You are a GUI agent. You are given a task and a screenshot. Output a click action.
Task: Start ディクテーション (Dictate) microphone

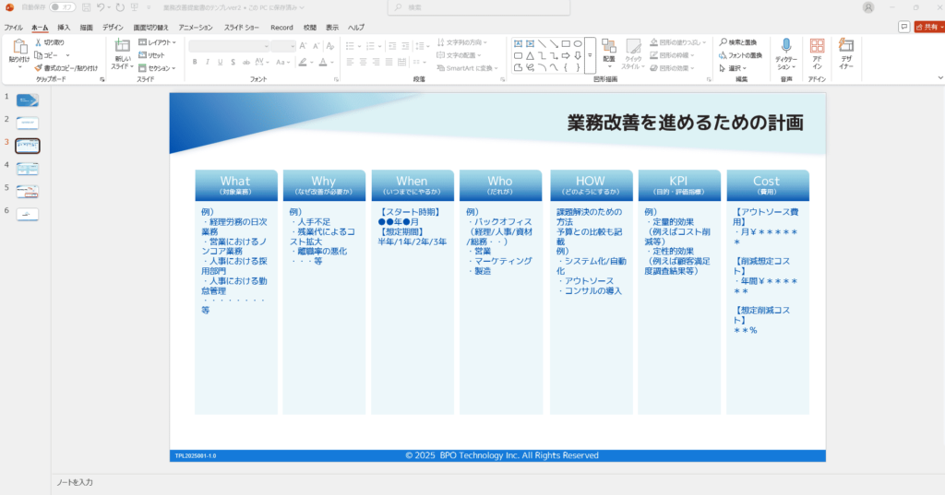pos(786,53)
